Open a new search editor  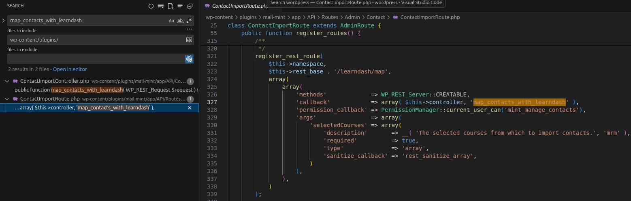pyautogui.click(x=171, y=6)
